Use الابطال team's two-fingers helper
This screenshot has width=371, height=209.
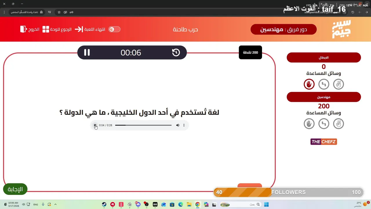click(x=339, y=84)
